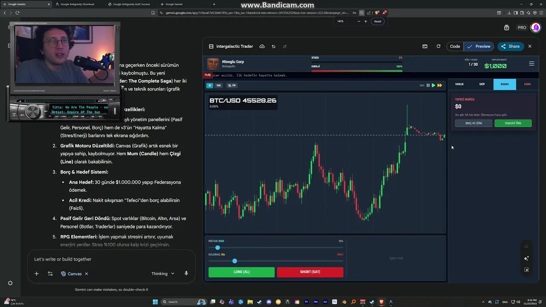Open Premiere Pro from the taskbar
546x307 pixels.
(x=306, y=302)
